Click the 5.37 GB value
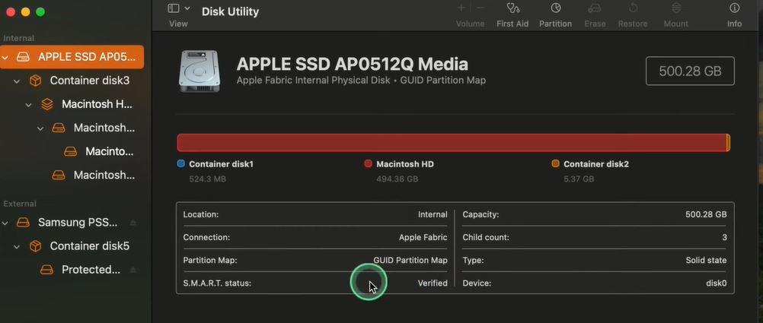 (x=579, y=179)
